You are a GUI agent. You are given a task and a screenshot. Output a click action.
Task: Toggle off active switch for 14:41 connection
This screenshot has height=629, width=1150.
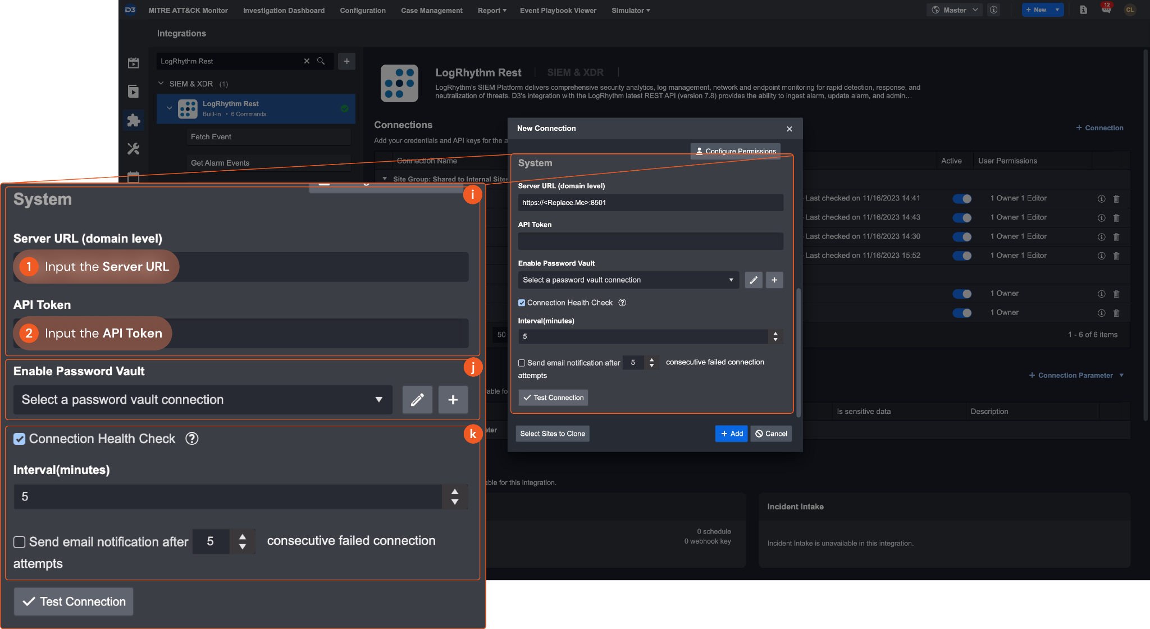click(962, 199)
